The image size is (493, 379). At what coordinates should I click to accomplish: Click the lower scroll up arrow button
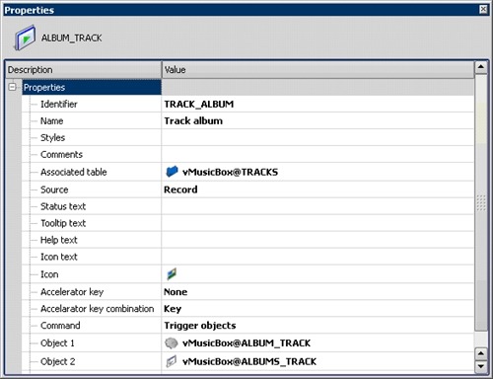point(481,353)
